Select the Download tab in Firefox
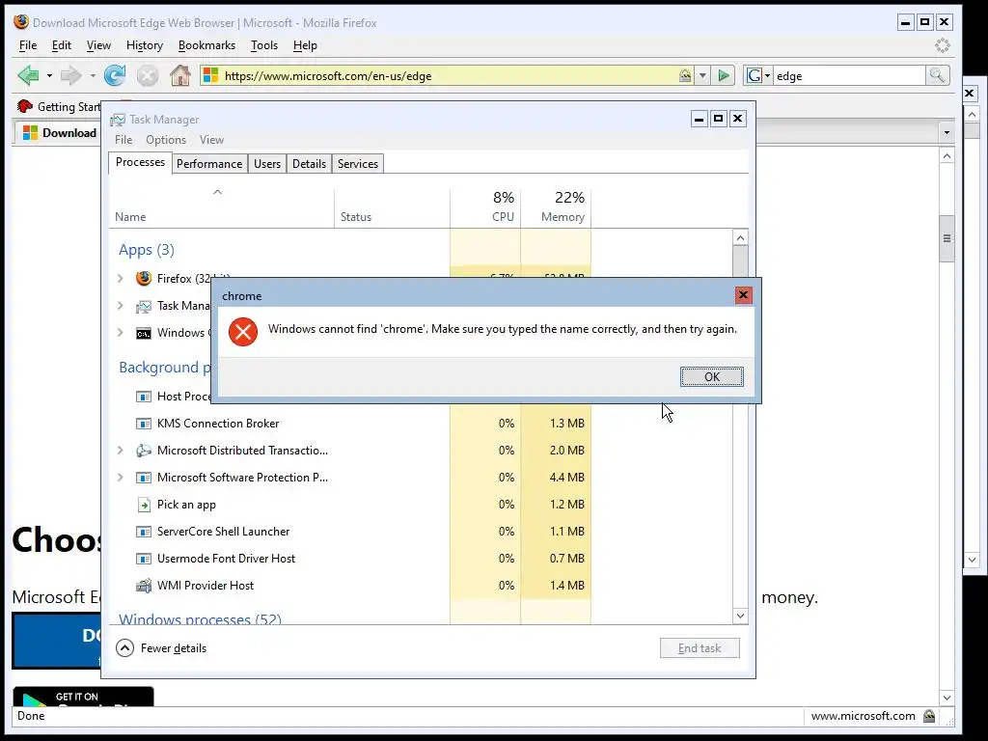The height and width of the screenshot is (741, 988). pos(60,133)
